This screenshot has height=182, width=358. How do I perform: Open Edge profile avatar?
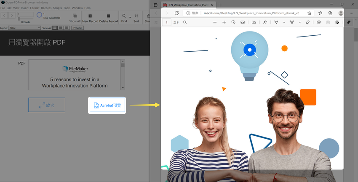coord(341,13)
